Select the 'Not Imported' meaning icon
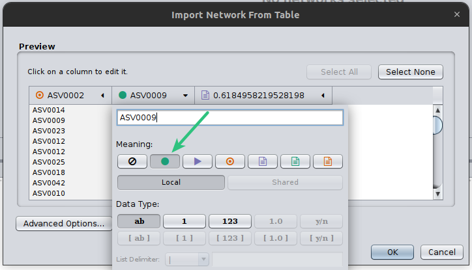 (x=132, y=161)
